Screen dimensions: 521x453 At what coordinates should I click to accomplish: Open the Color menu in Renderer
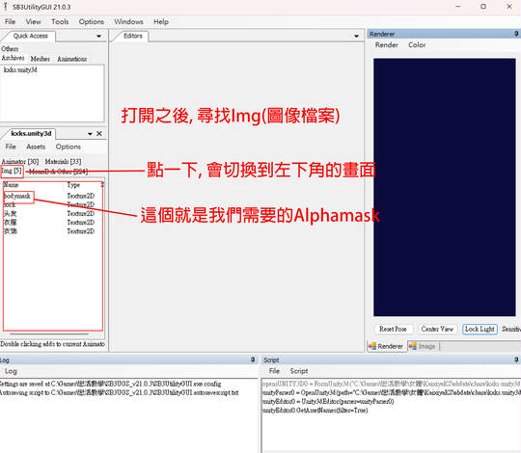417,44
